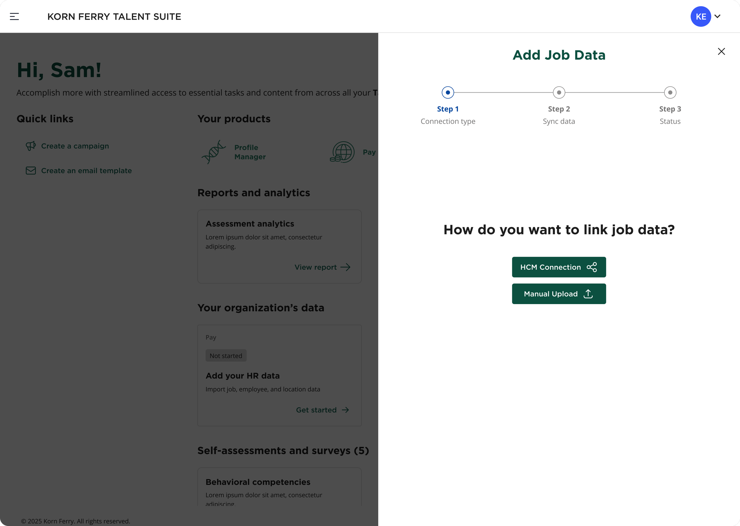The width and height of the screenshot is (740, 526).
Task: Select the Step 1 Connection type radio marker
Action: pos(448,92)
